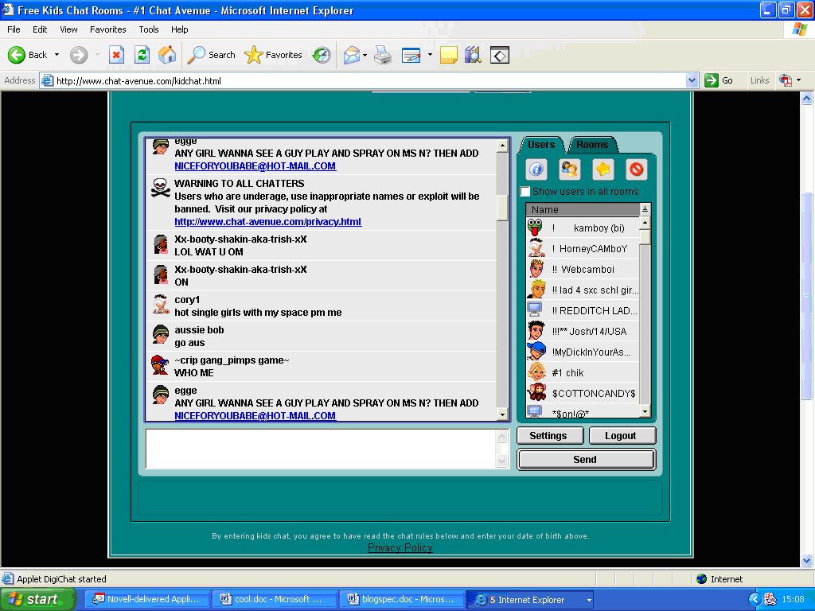Open the PDF toolbar dropdown arrow beside Links
Image resolution: width=815 pixels, height=611 pixels.
799,80
